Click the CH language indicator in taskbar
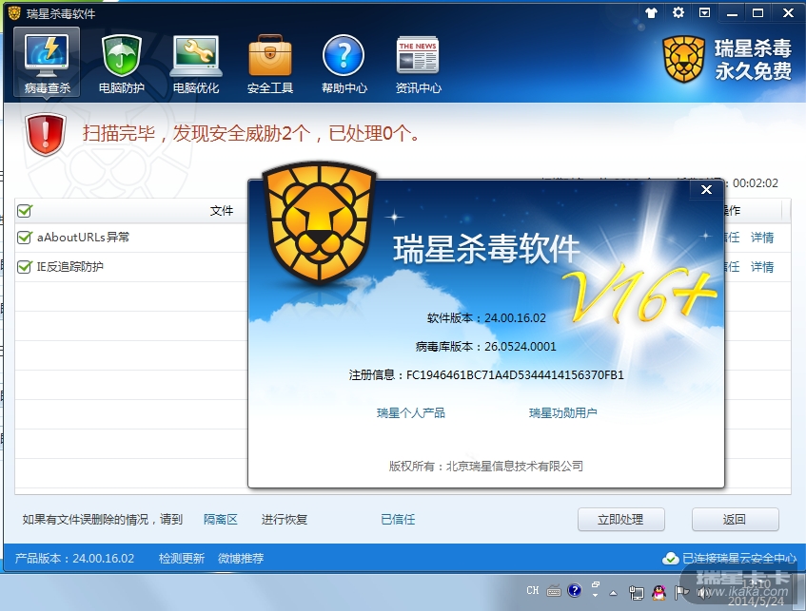Viewport: 806px width, 611px height. tap(533, 590)
